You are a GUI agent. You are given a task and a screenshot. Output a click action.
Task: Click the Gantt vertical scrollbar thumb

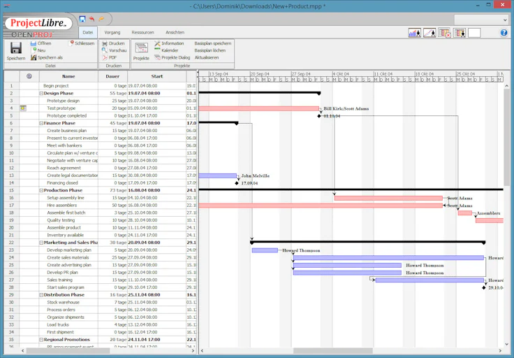[x=506, y=137]
